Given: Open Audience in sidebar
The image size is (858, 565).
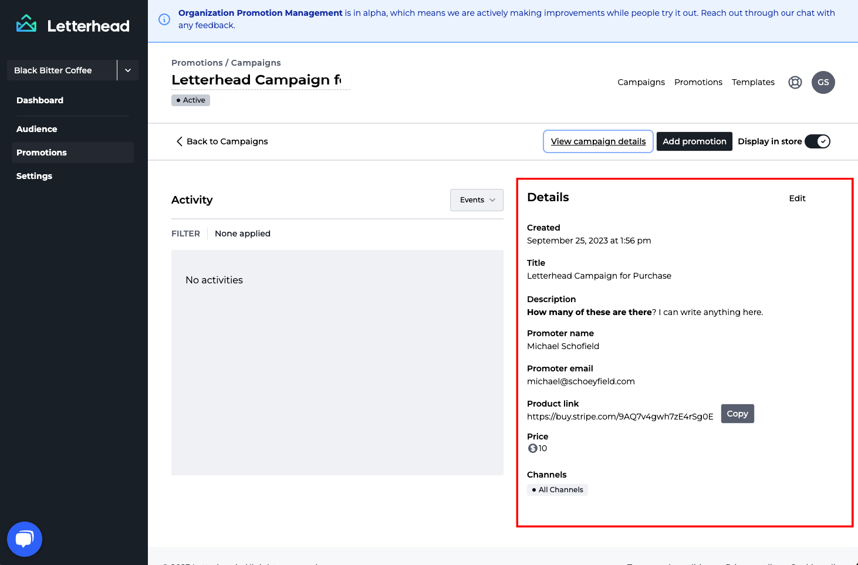Looking at the screenshot, I should 37,129.
